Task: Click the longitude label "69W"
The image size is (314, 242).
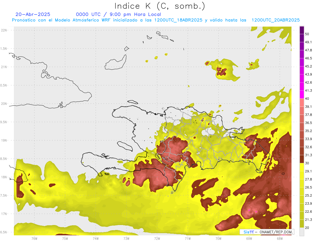Action: (x=249, y=238)
